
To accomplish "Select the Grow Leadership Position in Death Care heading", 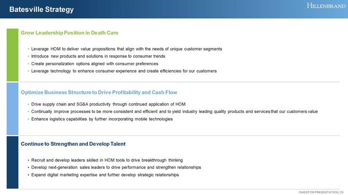I will click(70, 32).
